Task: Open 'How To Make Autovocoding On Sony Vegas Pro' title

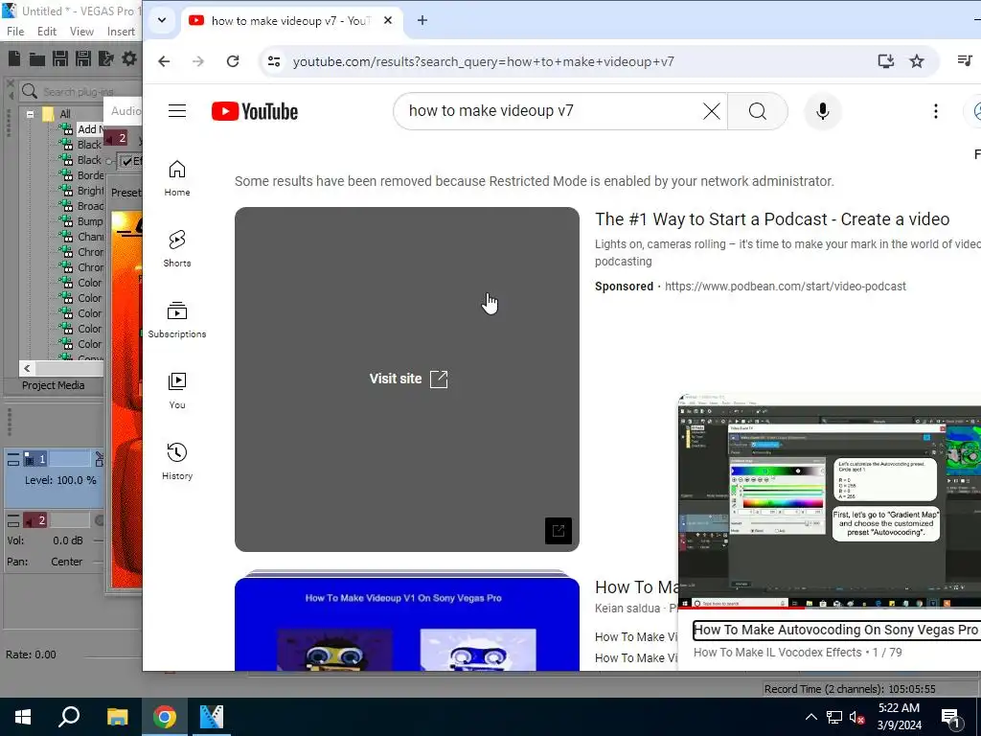Action: pyautogui.click(x=837, y=631)
